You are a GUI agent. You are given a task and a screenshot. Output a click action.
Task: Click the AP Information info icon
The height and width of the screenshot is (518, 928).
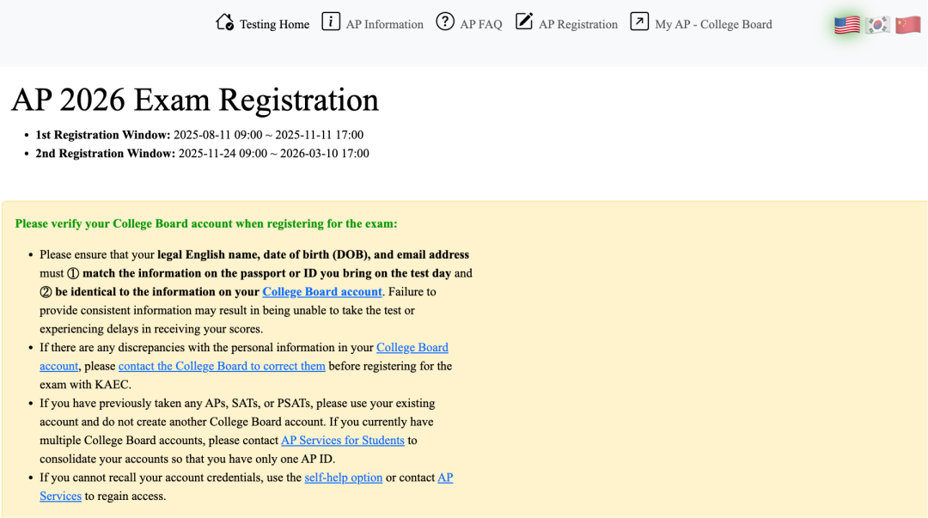331,21
